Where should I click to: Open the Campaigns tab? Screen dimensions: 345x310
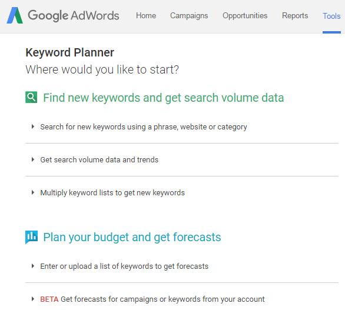click(x=189, y=16)
